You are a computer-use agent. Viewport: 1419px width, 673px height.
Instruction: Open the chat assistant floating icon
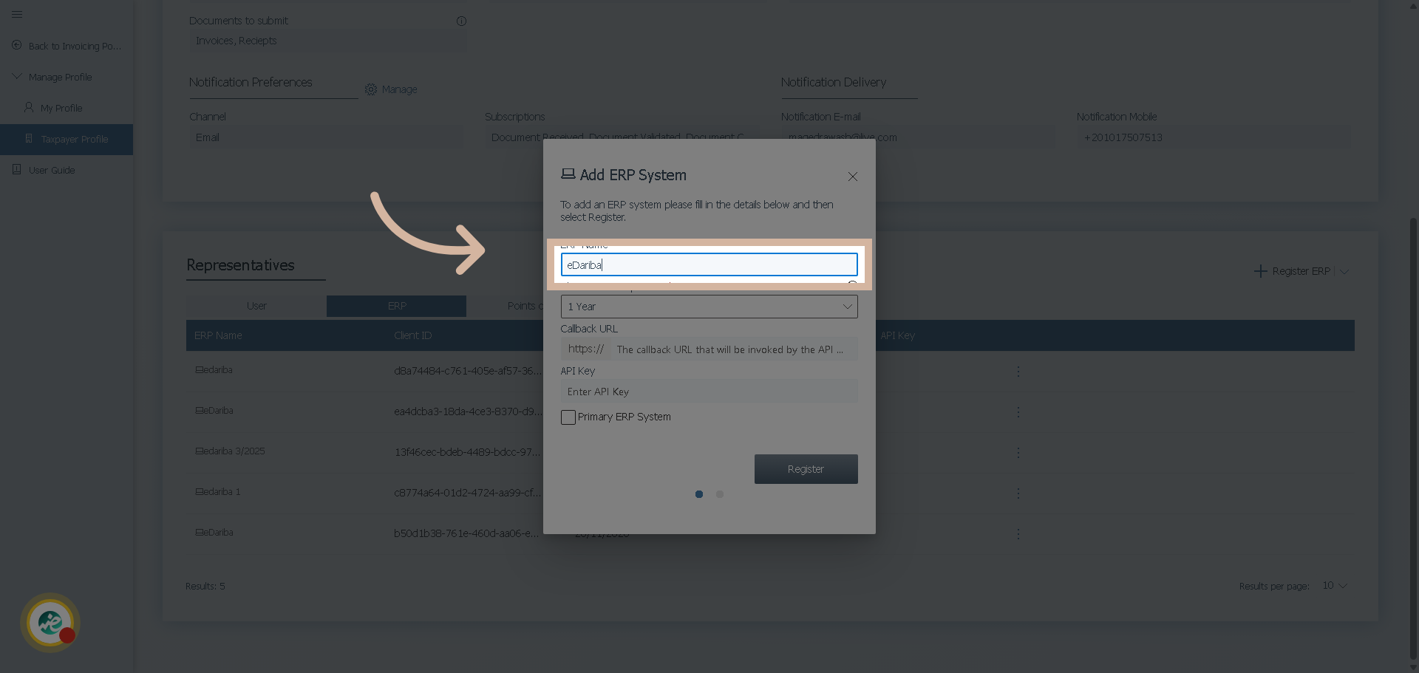[50, 622]
